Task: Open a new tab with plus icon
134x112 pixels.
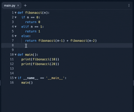Action: coord(25,6)
